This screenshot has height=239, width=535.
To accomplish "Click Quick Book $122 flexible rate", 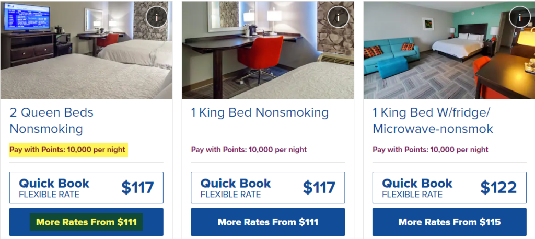I will coord(449,187).
